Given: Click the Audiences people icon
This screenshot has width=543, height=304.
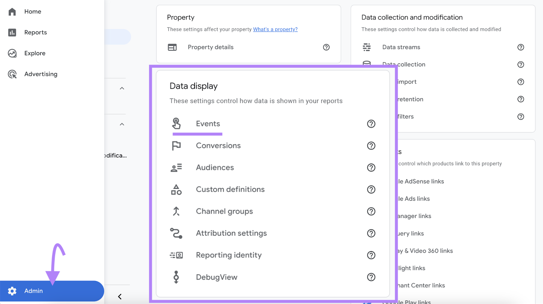Looking at the screenshot, I should coord(176,168).
